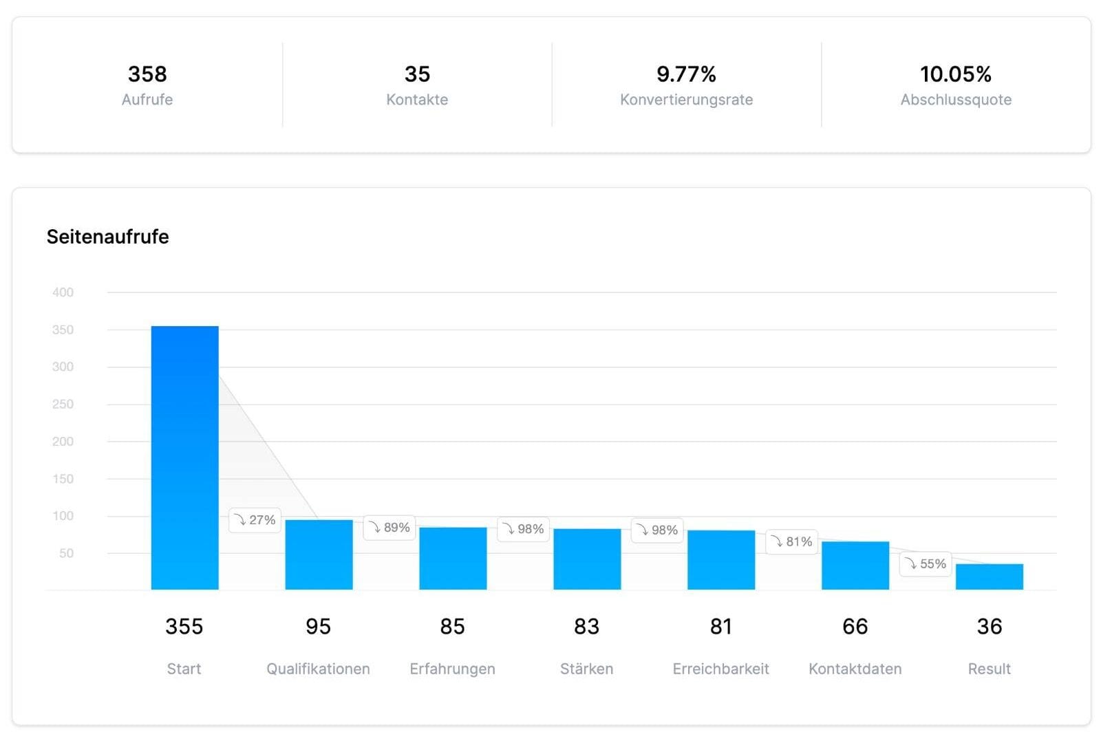Click the Seitenaufrufe chart title
Screen dimensions: 1101x732
tap(107, 237)
